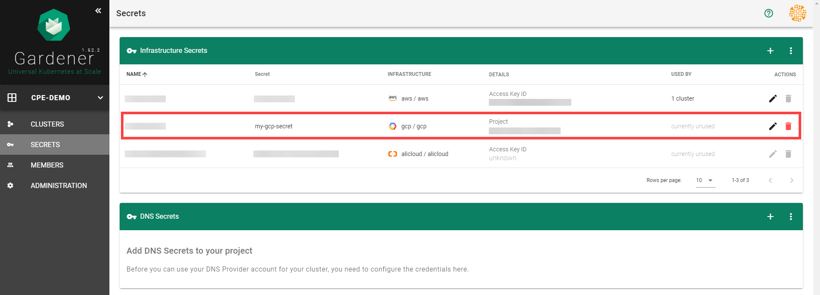The height and width of the screenshot is (295, 820).
Task: Edit the my-gcp-secret entry
Action: coord(773,126)
